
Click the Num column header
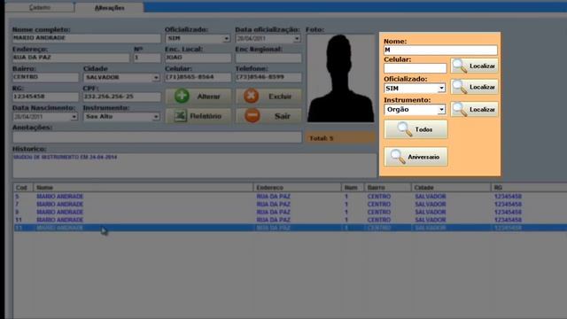353,187
